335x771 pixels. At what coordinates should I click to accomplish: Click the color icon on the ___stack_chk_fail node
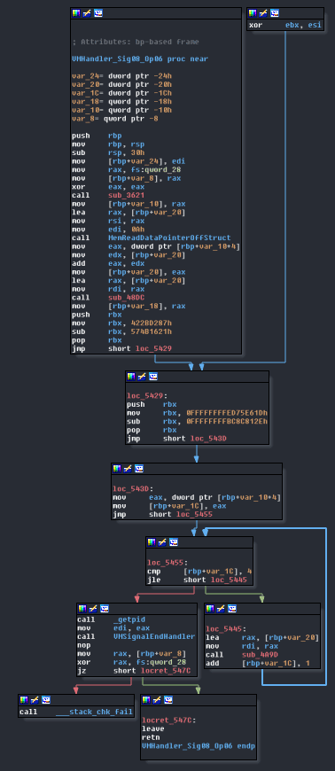point(24,700)
